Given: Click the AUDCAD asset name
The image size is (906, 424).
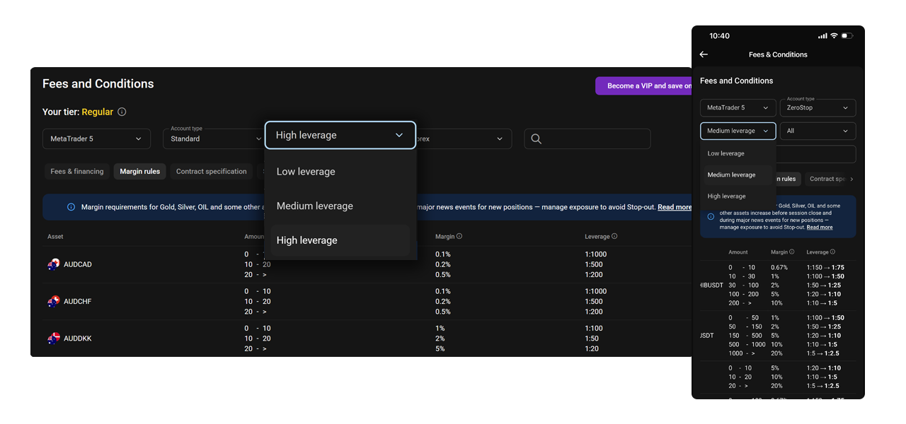Looking at the screenshot, I should (78, 264).
